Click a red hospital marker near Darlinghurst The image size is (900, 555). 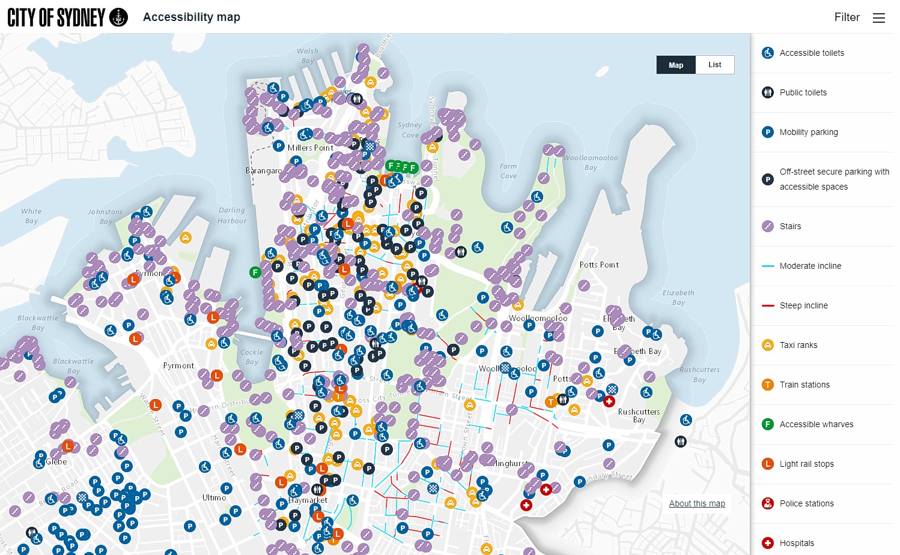pyautogui.click(x=546, y=489)
